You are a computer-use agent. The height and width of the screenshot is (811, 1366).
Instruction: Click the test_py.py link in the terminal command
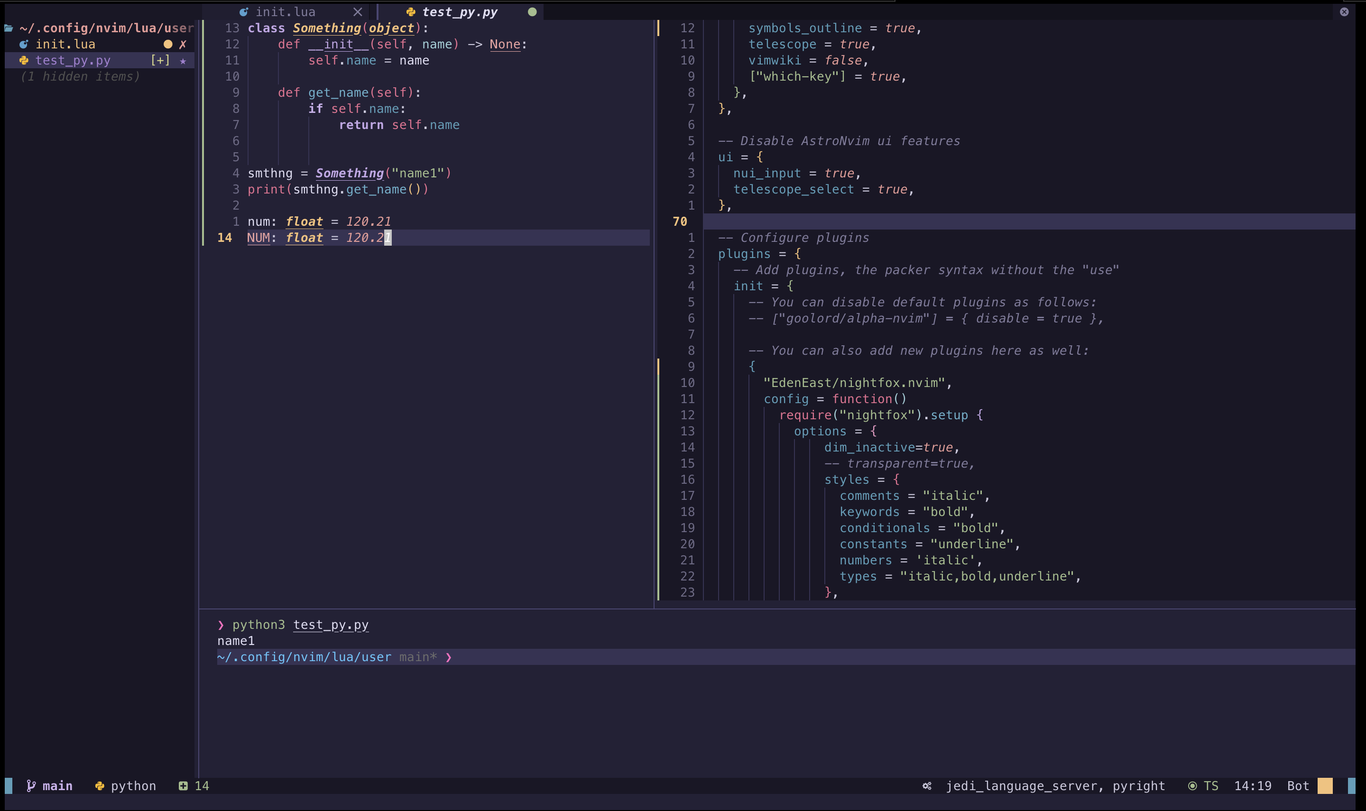(x=331, y=625)
